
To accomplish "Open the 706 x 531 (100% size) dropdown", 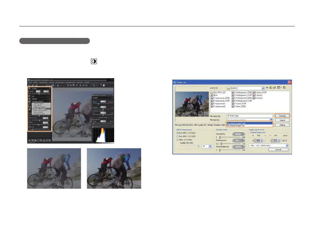I will click(x=287, y=146).
